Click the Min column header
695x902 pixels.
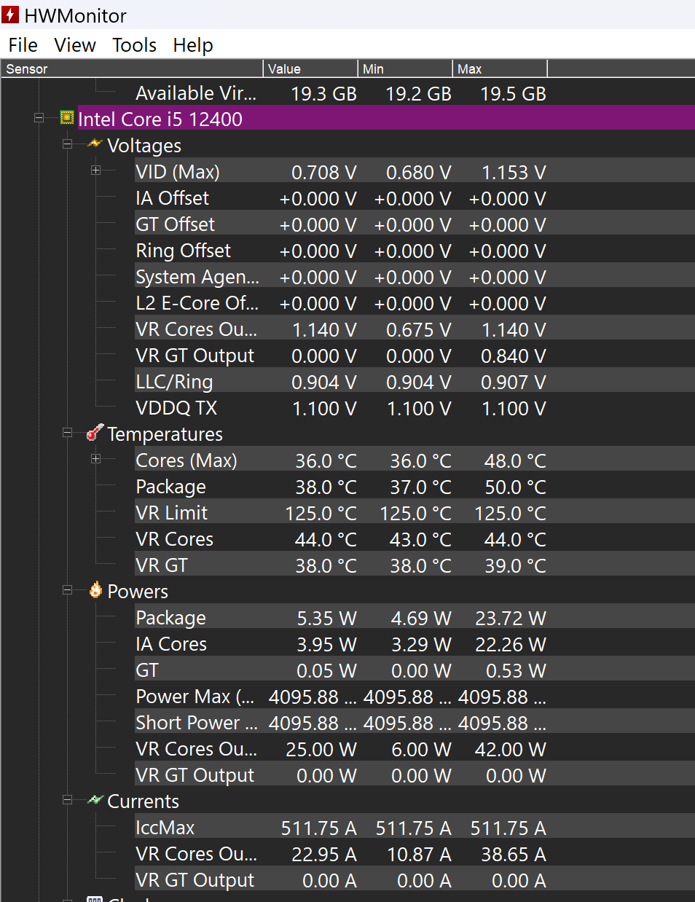[x=405, y=68]
